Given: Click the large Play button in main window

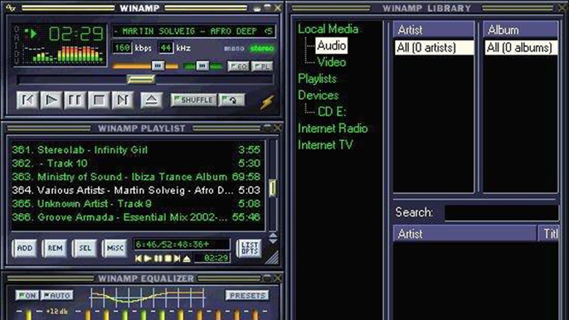Looking at the screenshot, I should 51,100.
